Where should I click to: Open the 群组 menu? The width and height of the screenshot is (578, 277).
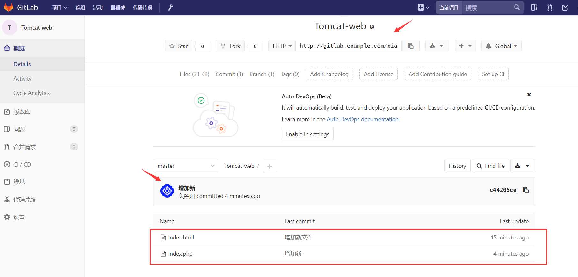point(80,7)
